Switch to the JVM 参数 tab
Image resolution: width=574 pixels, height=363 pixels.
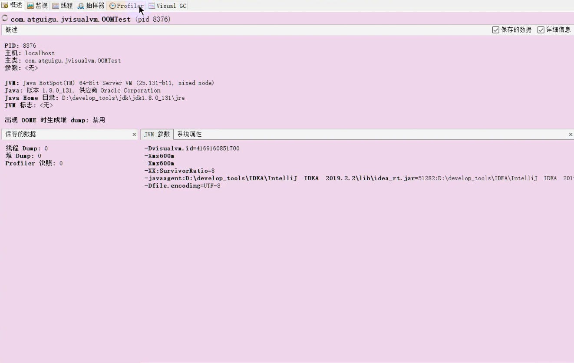(x=157, y=134)
